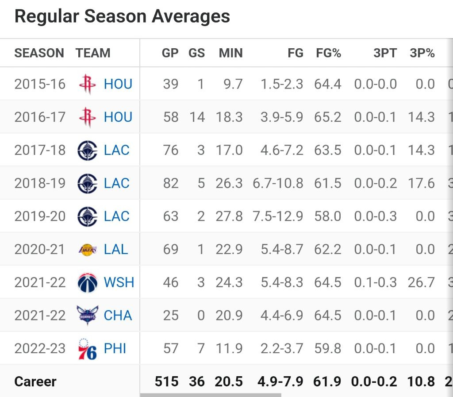Click the MIN column header
Image resolution: width=453 pixels, height=397 pixels.
click(x=230, y=53)
